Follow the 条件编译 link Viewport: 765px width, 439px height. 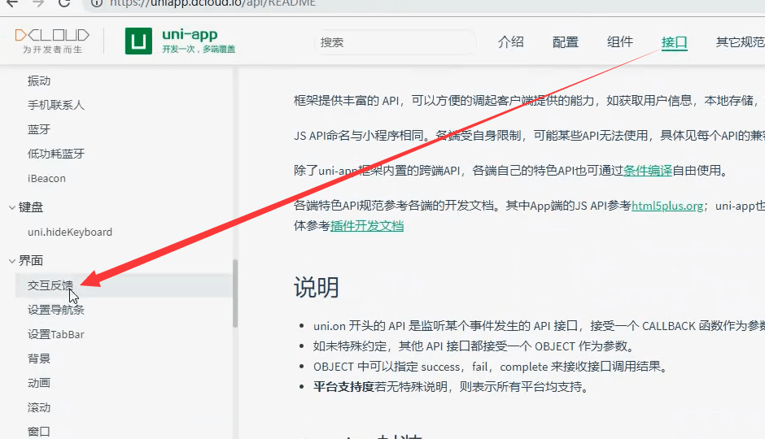coord(648,171)
